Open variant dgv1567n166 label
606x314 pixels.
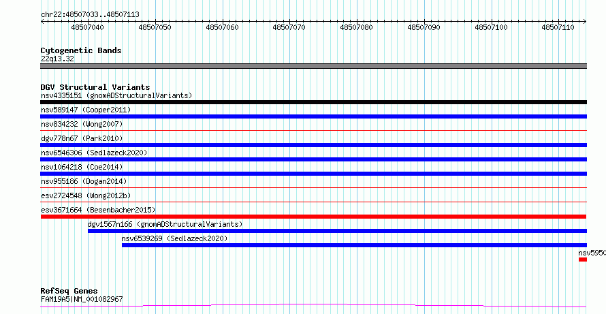tap(165, 224)
